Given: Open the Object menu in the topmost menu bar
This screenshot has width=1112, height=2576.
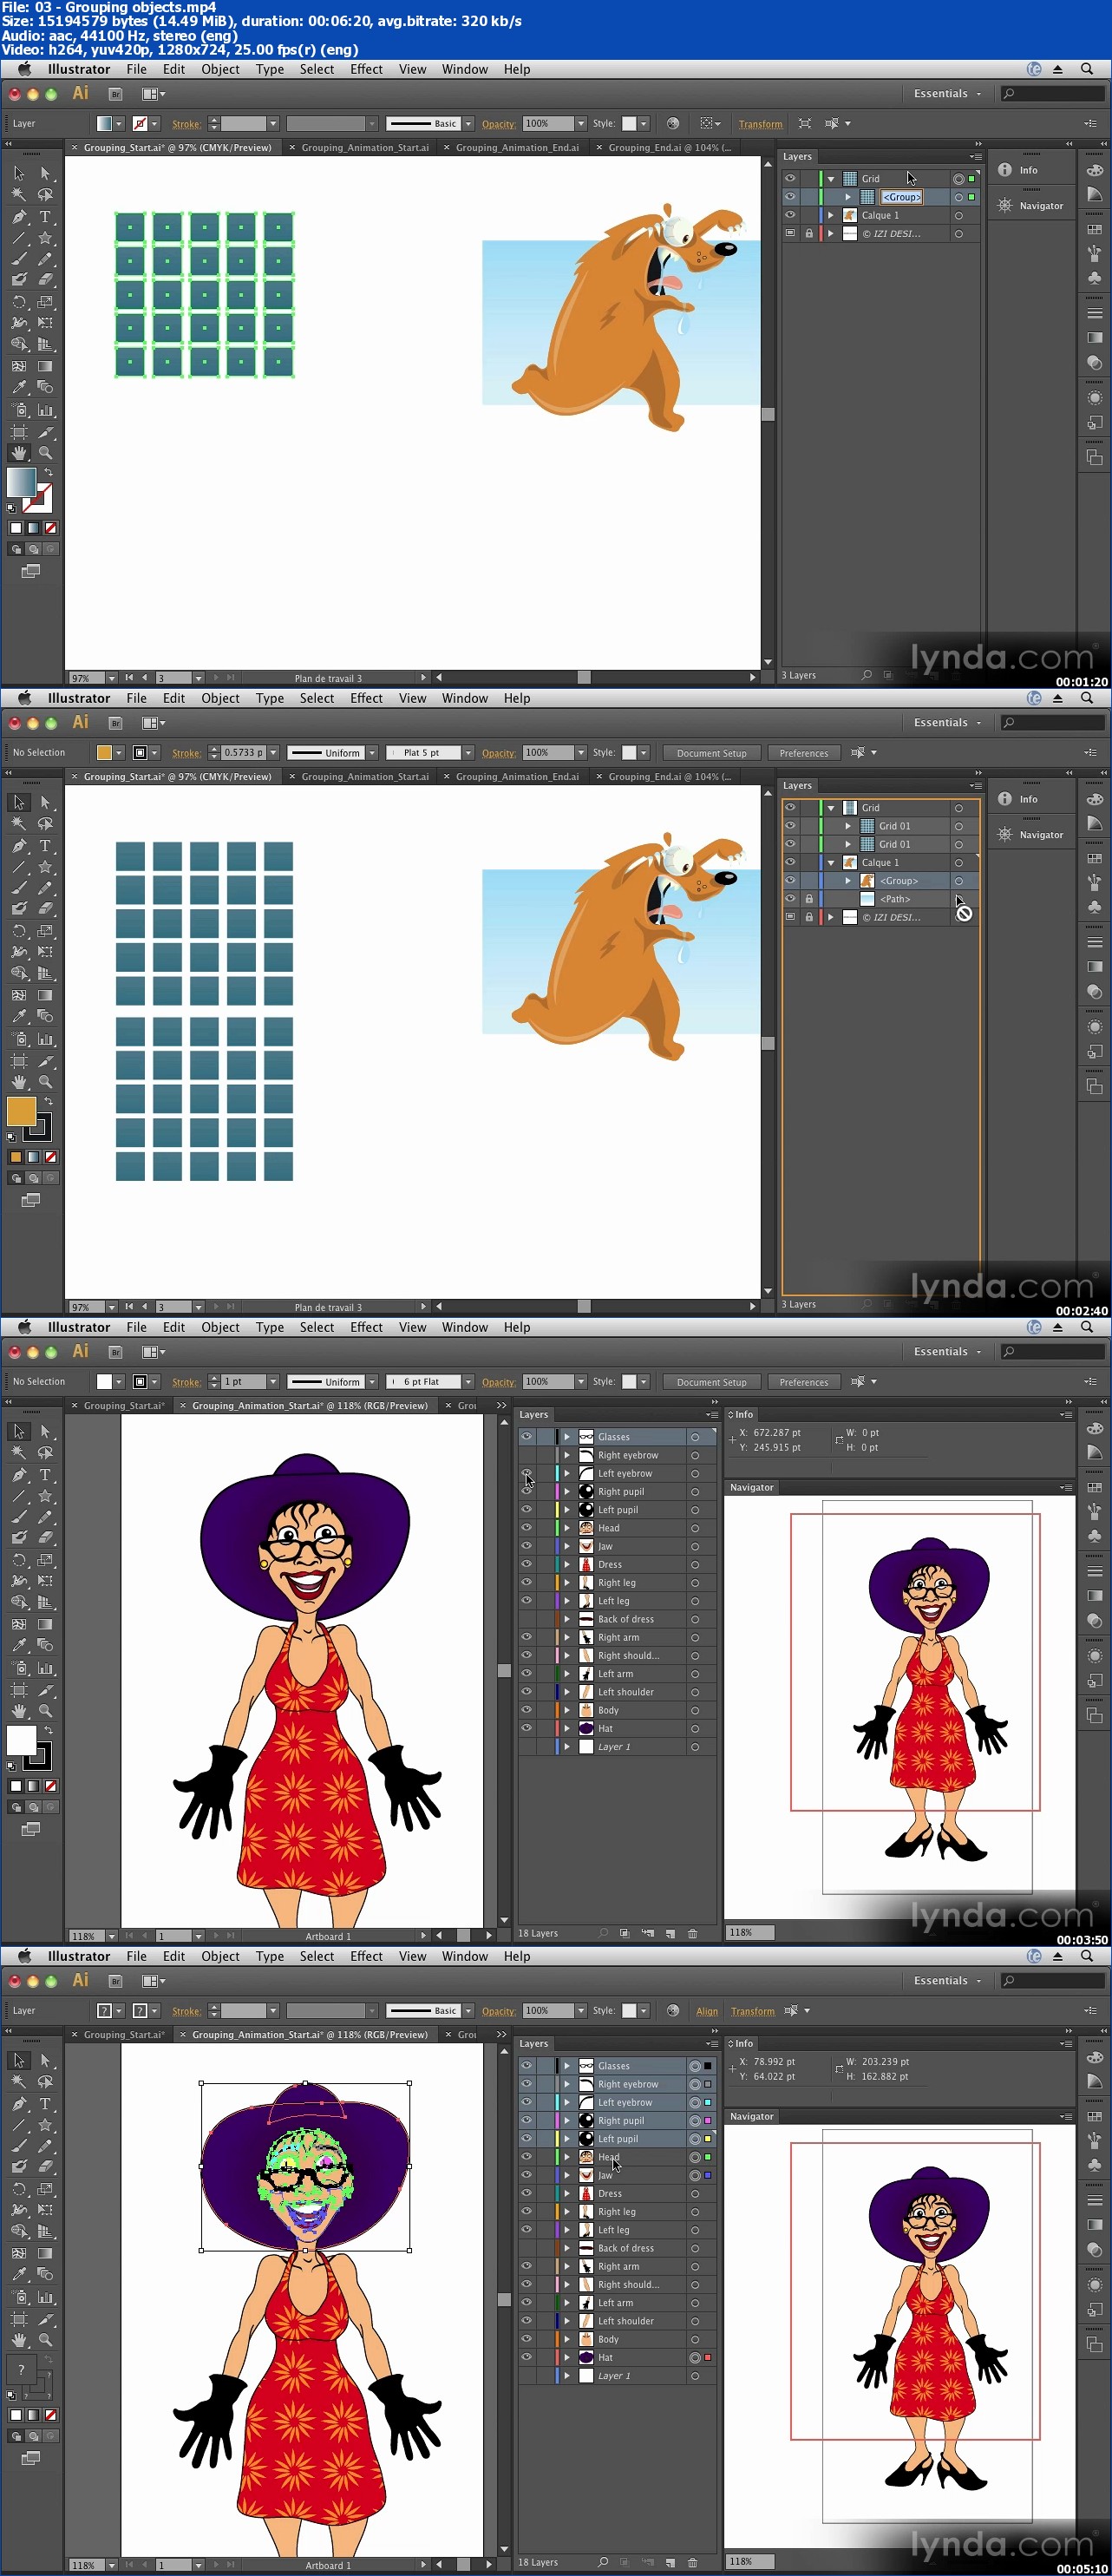Looking at the screenshot, I should point(220,69).
